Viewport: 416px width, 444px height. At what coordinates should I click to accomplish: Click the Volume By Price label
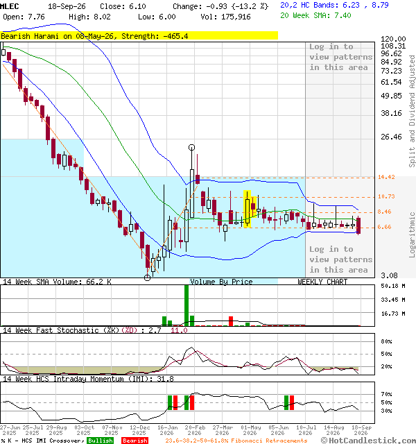[221, 282]
